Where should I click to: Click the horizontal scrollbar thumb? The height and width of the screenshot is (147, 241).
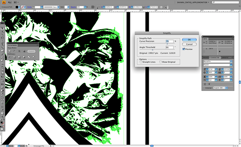[x=152, y=146]
